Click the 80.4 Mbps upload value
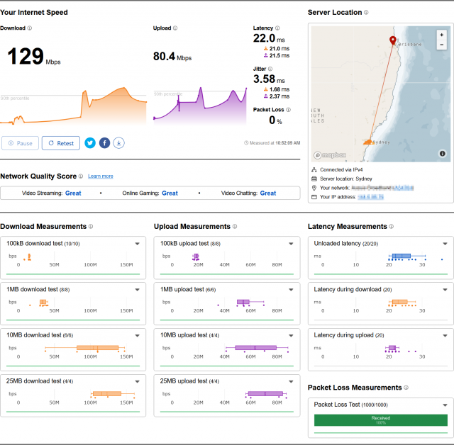Screen dimensions: 454x445 172,57
